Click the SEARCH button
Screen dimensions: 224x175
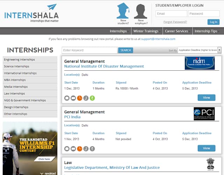tap(126, 50)
